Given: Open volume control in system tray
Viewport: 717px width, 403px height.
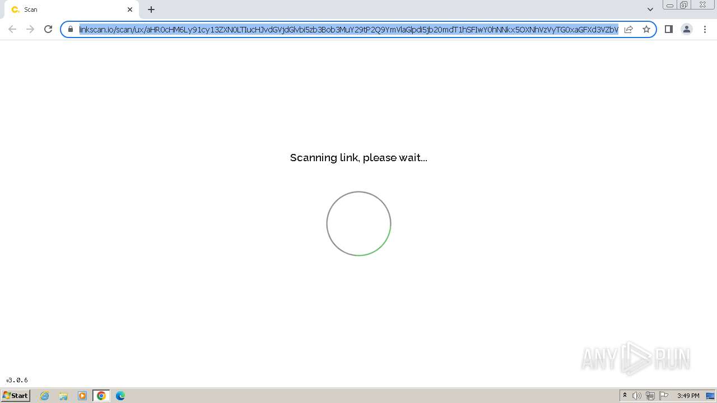Looking at the screenshot, I should coord(637,396).
